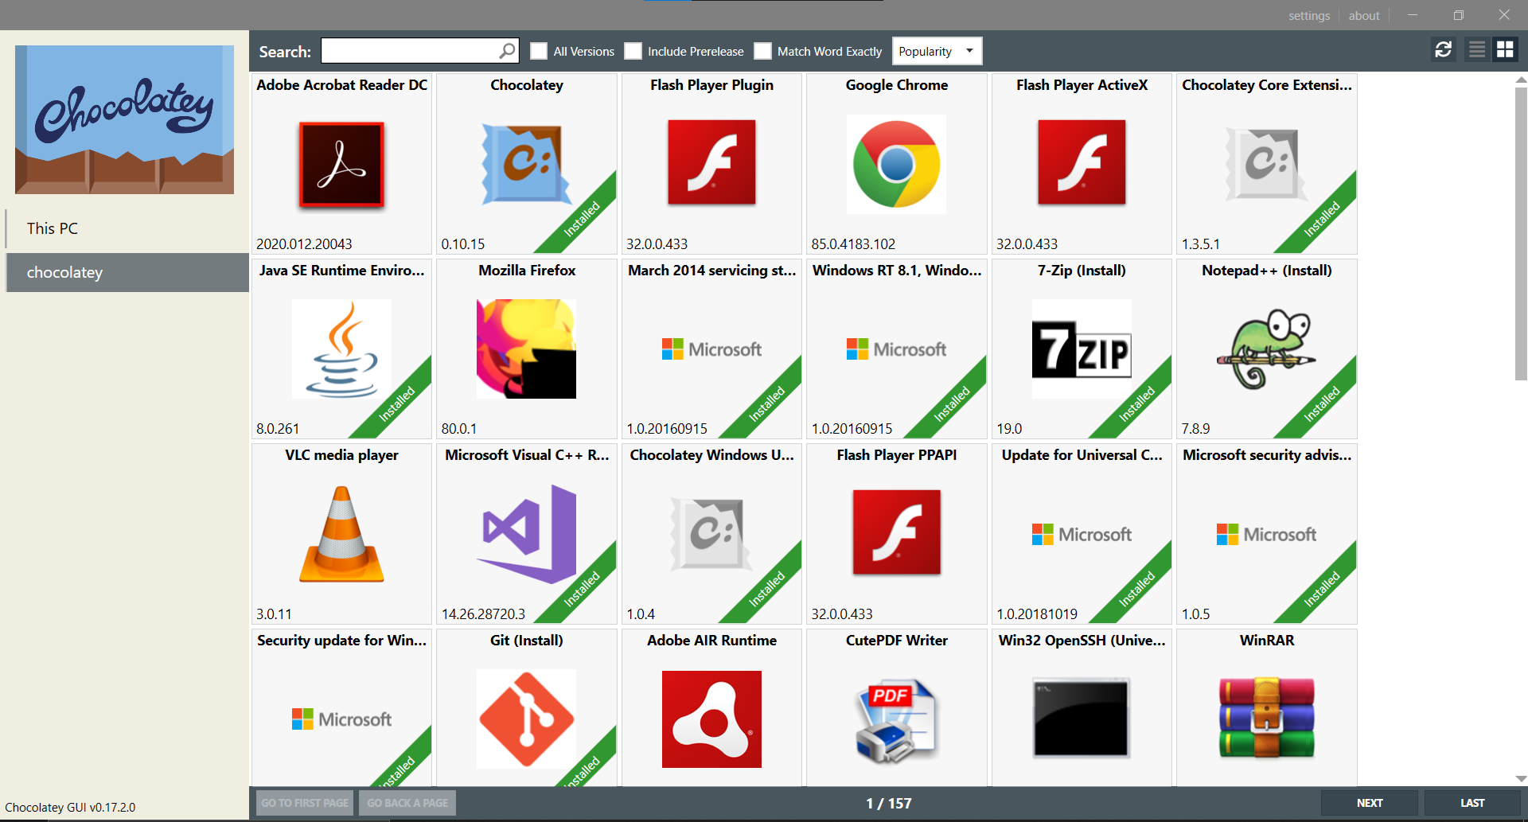Click the search magnifier icon

[x=506, y=51]
